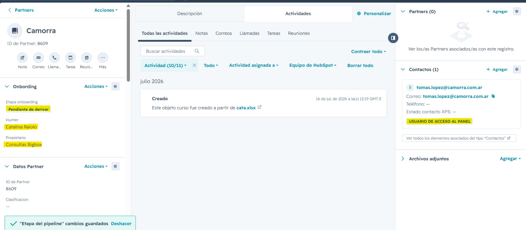Image resolution: width=526 pixels, height=230 pixels.
Task: Click ID de Partner value 8609 field
Action: click(x=11, y=189)
